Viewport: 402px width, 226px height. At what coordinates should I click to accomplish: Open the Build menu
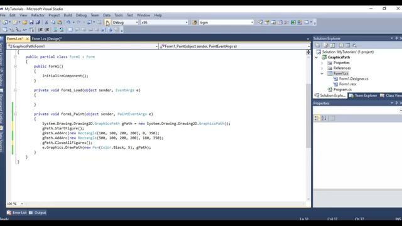point(68,15)
